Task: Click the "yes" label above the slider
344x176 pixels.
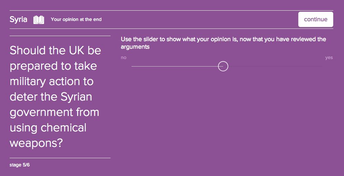Action: (329, 58)
